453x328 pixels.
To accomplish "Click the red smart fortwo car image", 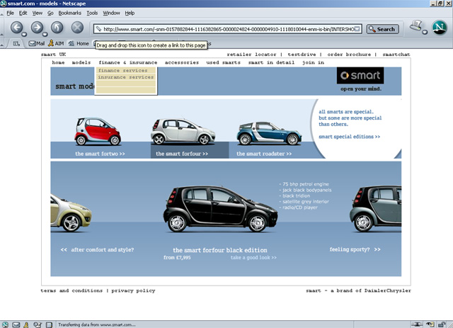I will click(x=98, y=131).
